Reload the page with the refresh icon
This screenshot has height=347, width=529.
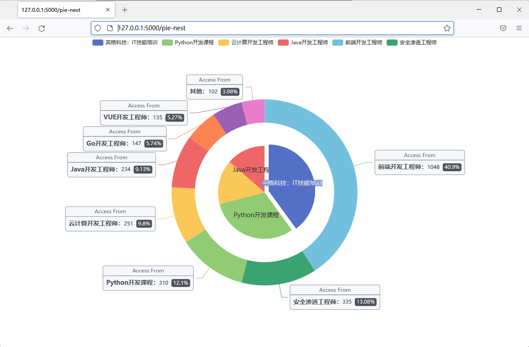coord(42,28)
